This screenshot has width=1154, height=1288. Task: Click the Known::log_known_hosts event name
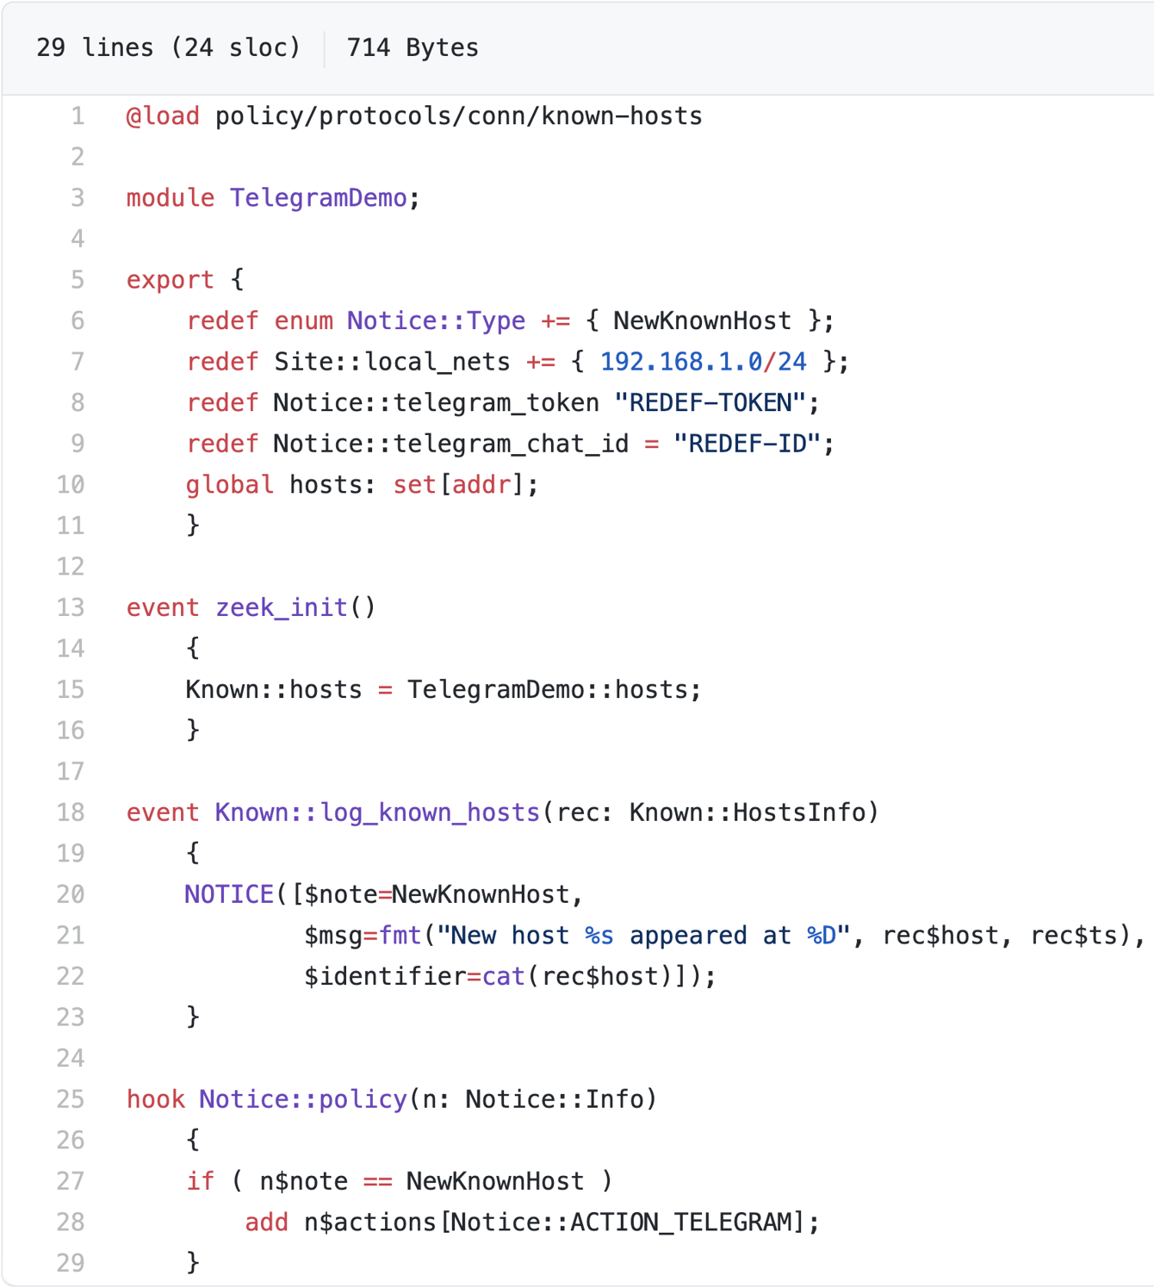point(375,812)
